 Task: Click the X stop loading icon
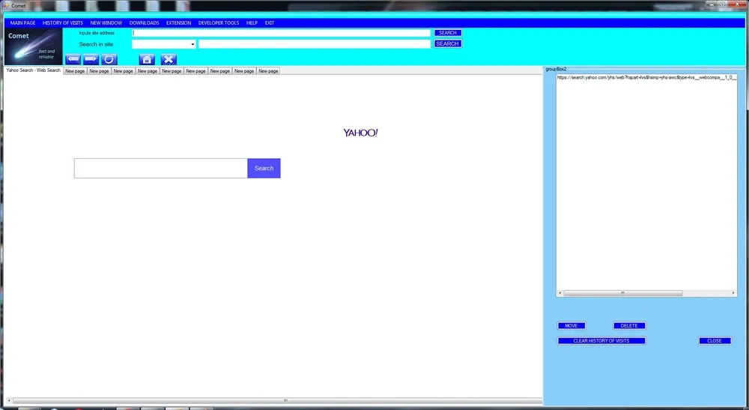coord(169,59)
